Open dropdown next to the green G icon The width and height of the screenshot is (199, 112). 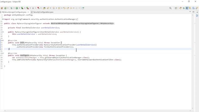click(8, 8)
